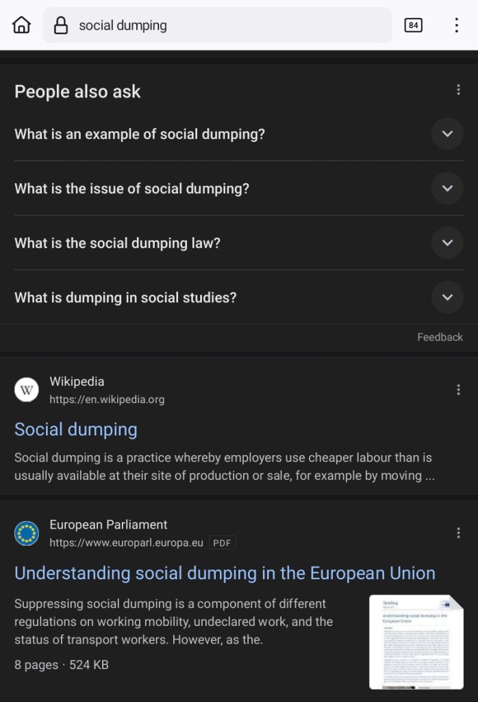Viewport: 478px width, 702px height.
Task: Open European Parliament result's more options
Action: click(458, 533)
